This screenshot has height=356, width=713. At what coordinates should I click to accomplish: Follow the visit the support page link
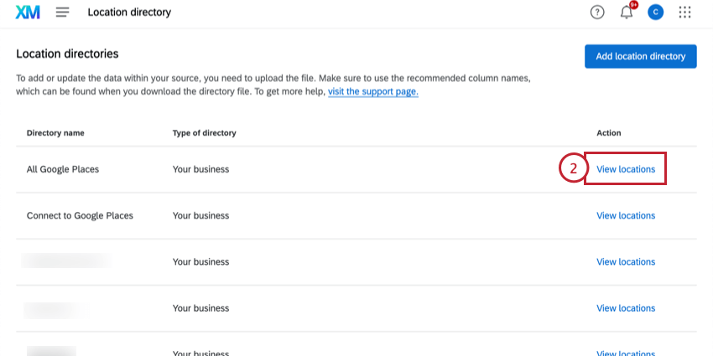pyautogui.click(x=373, y=91)
